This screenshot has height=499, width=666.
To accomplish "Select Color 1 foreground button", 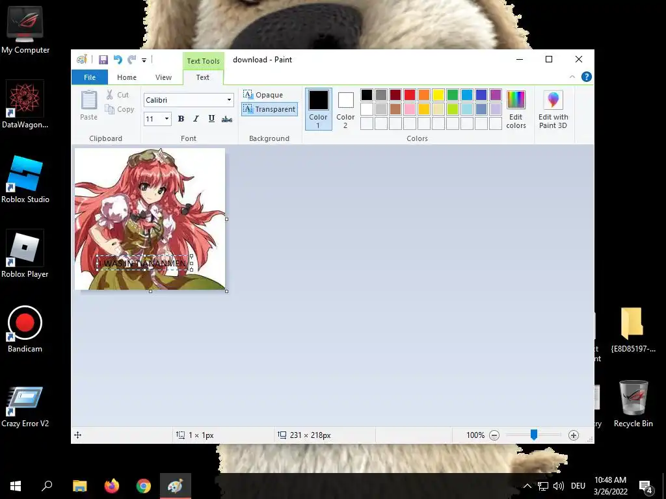I will (x=318, y=109).
